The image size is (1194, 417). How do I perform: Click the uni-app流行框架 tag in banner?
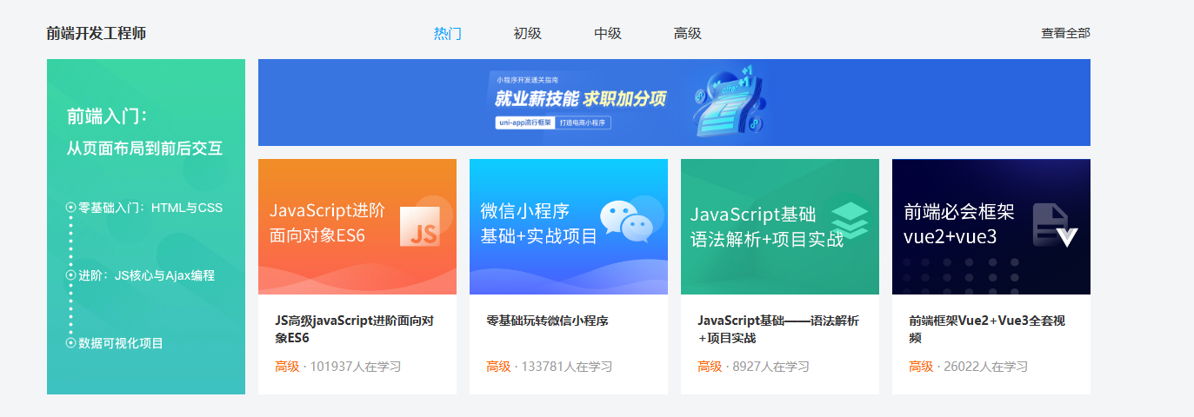(524, 122)
